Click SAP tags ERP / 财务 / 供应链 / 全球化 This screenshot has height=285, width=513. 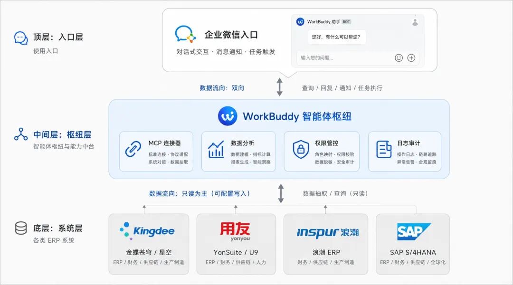(413, 262)
